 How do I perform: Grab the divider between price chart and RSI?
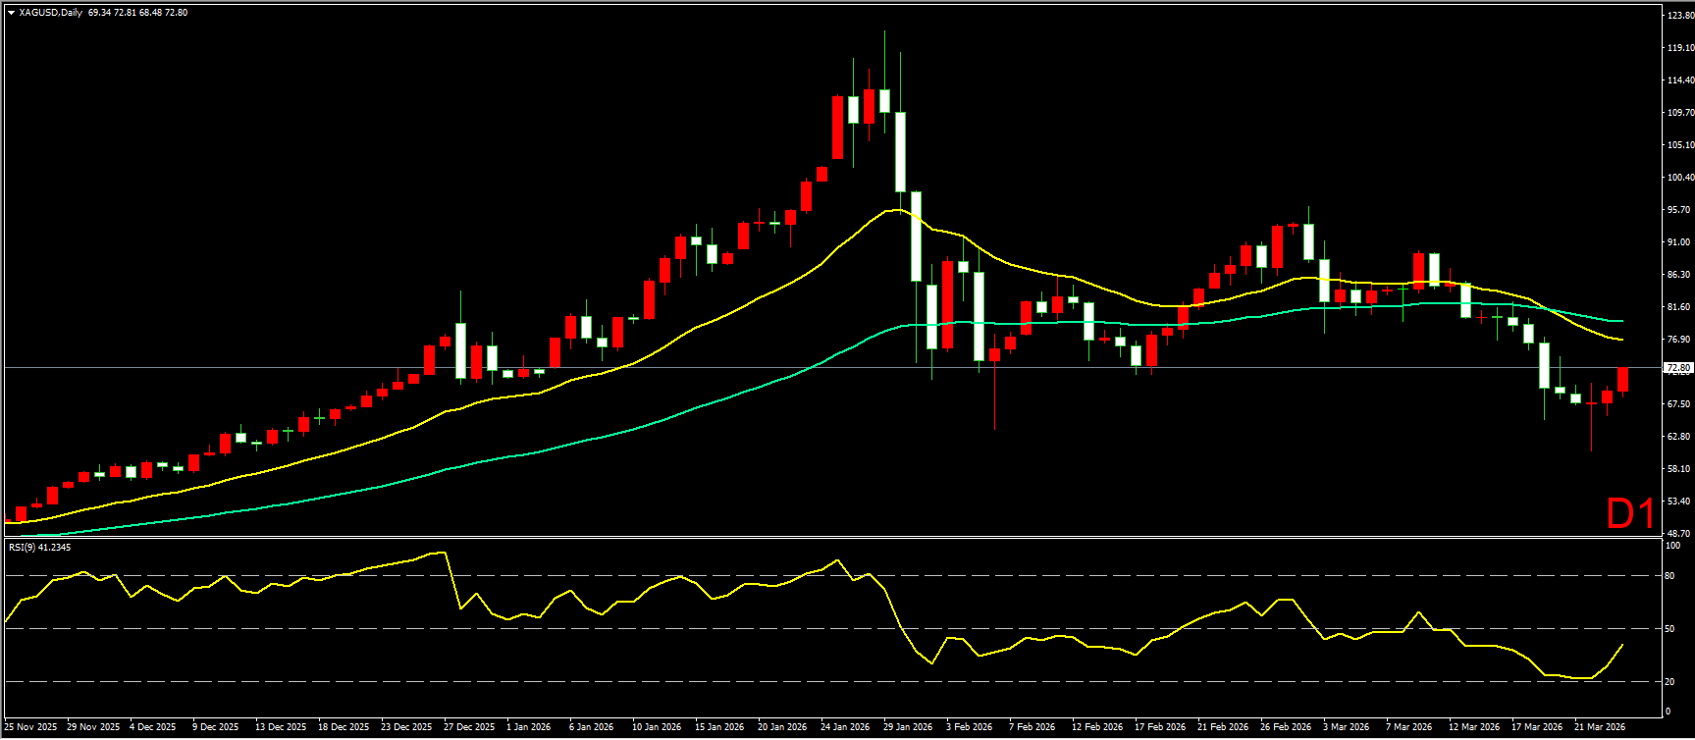tap(834, 537)
